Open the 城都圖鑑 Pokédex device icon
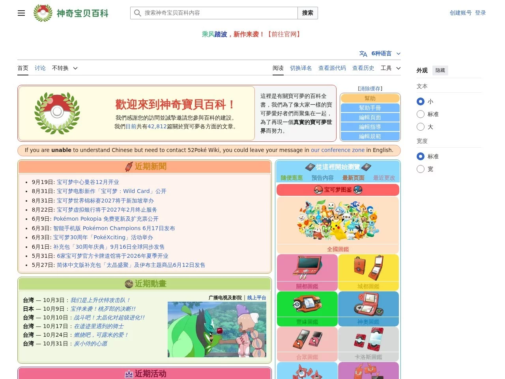 click(368, 268)
